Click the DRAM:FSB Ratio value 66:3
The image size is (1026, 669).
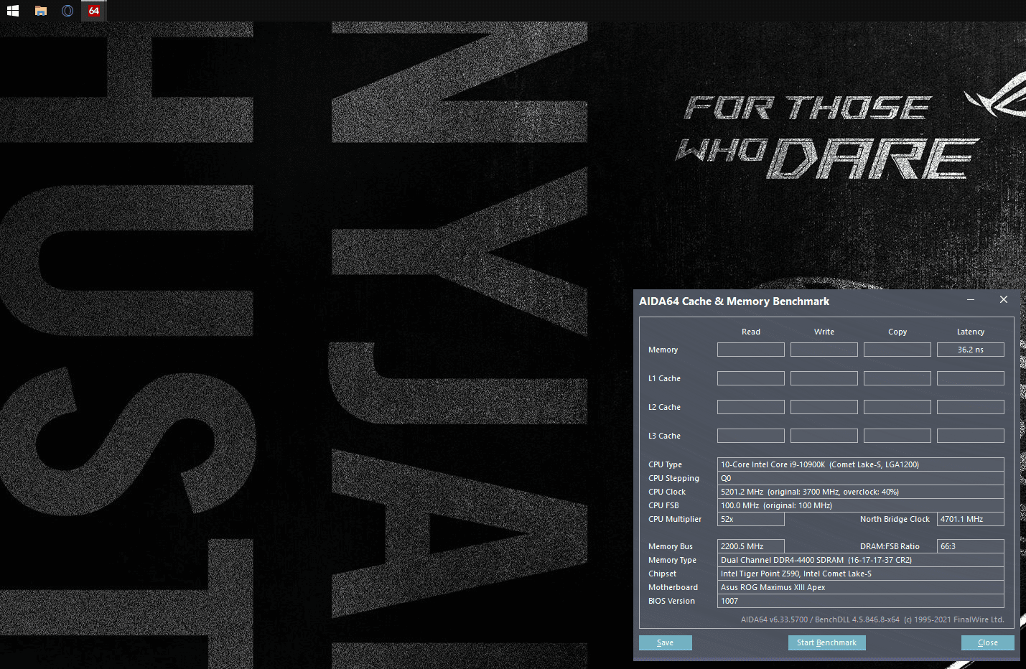[971, 546]
